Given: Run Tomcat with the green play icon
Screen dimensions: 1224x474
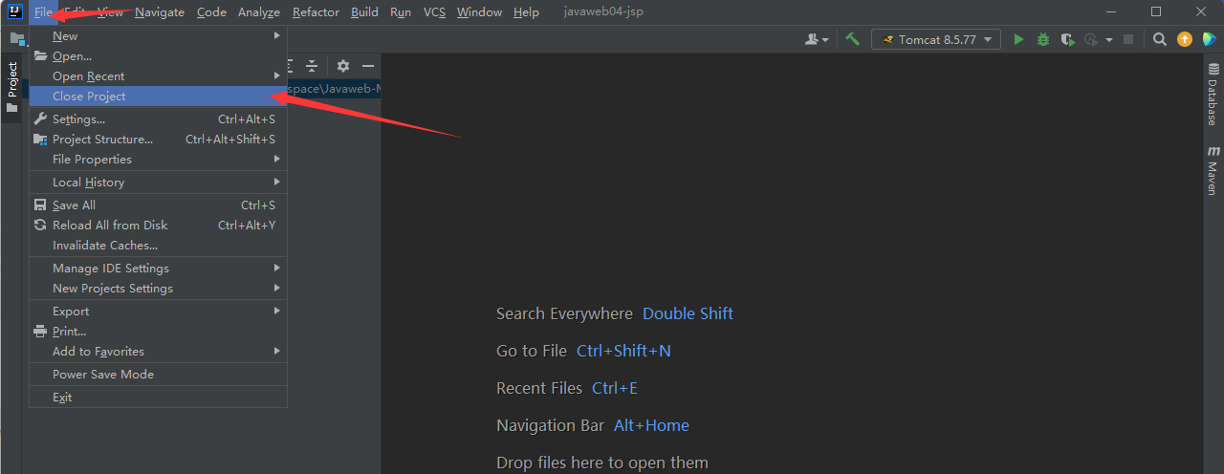Looking at the screenshot, I should 1018,39.
